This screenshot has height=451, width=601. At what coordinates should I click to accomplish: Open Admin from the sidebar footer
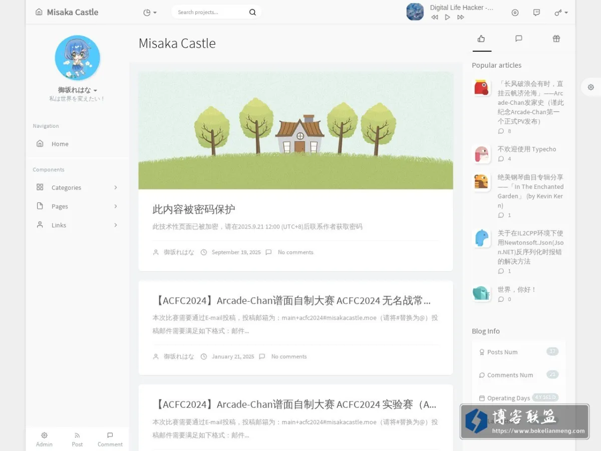coord(44,439)
